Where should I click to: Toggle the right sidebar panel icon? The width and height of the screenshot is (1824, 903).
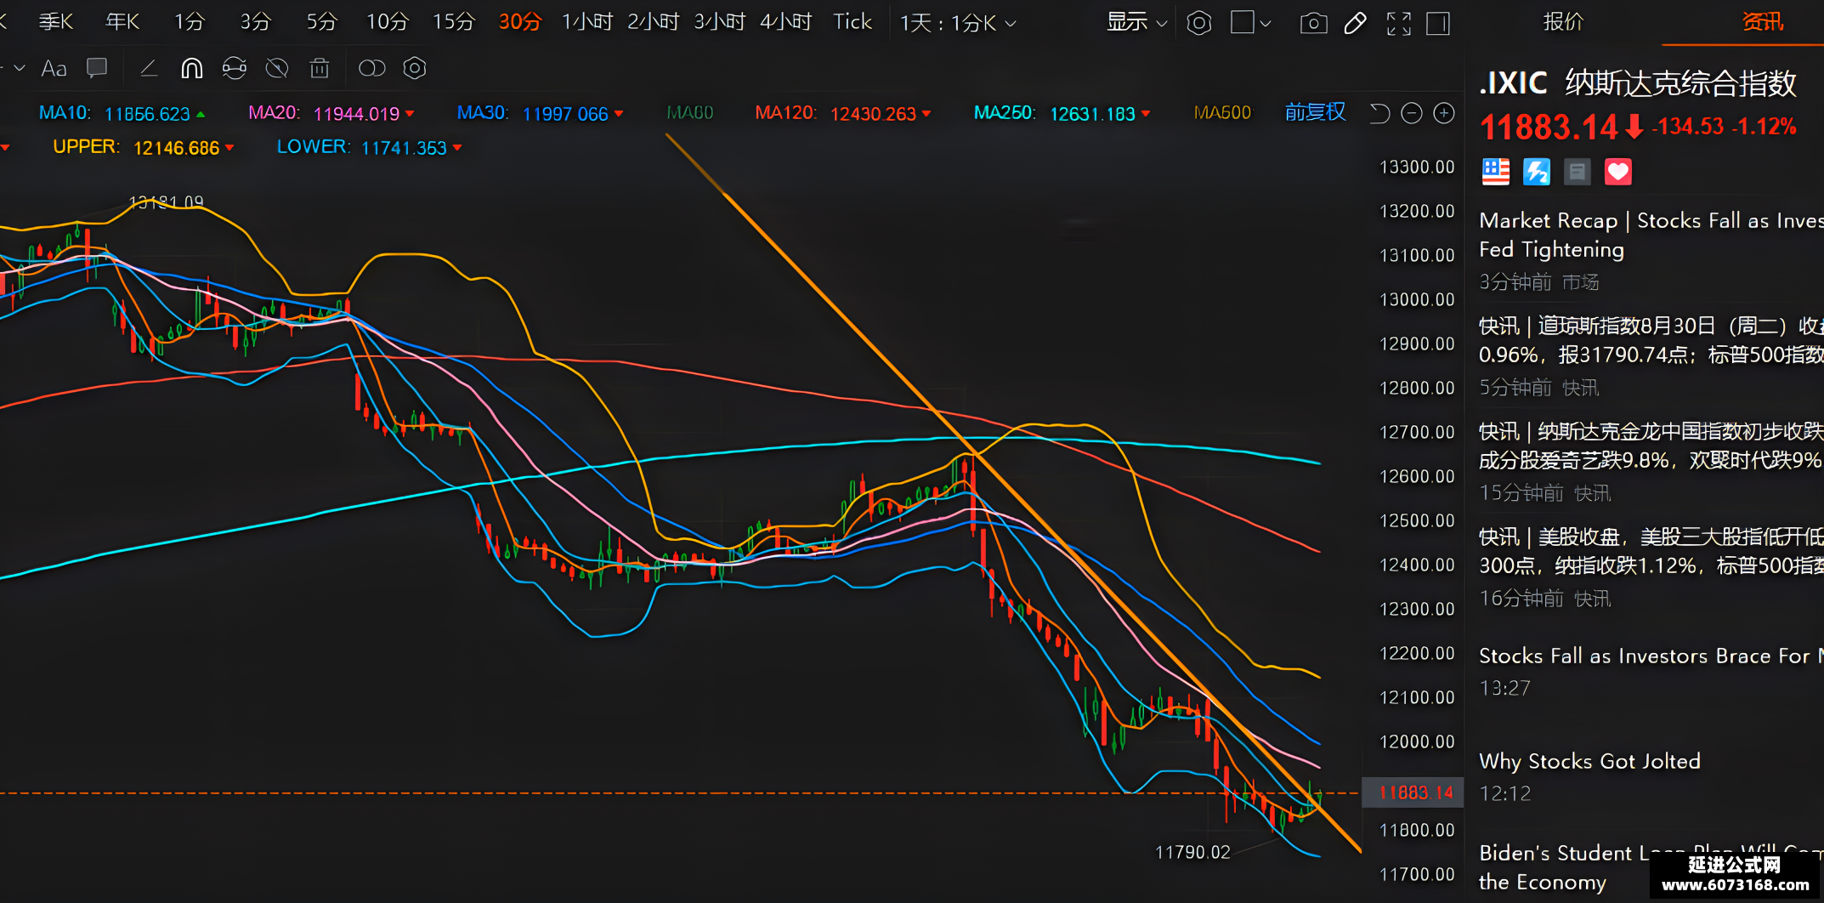1438,23
